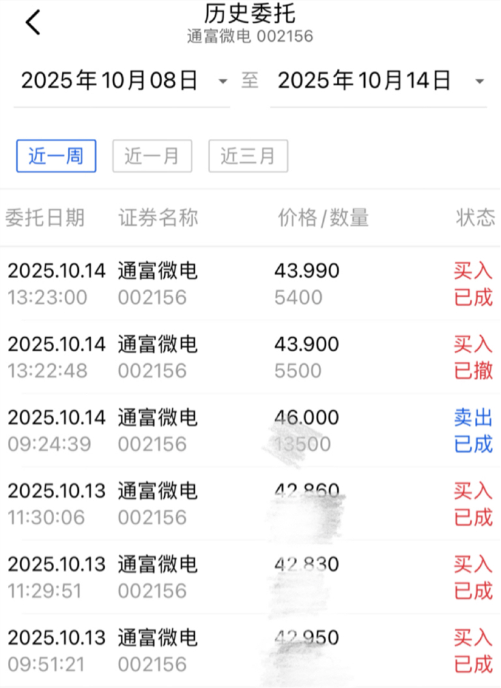Select the 近三月 filter
Image resolution: width=501 pixels, height=688 pixels.
248,156
